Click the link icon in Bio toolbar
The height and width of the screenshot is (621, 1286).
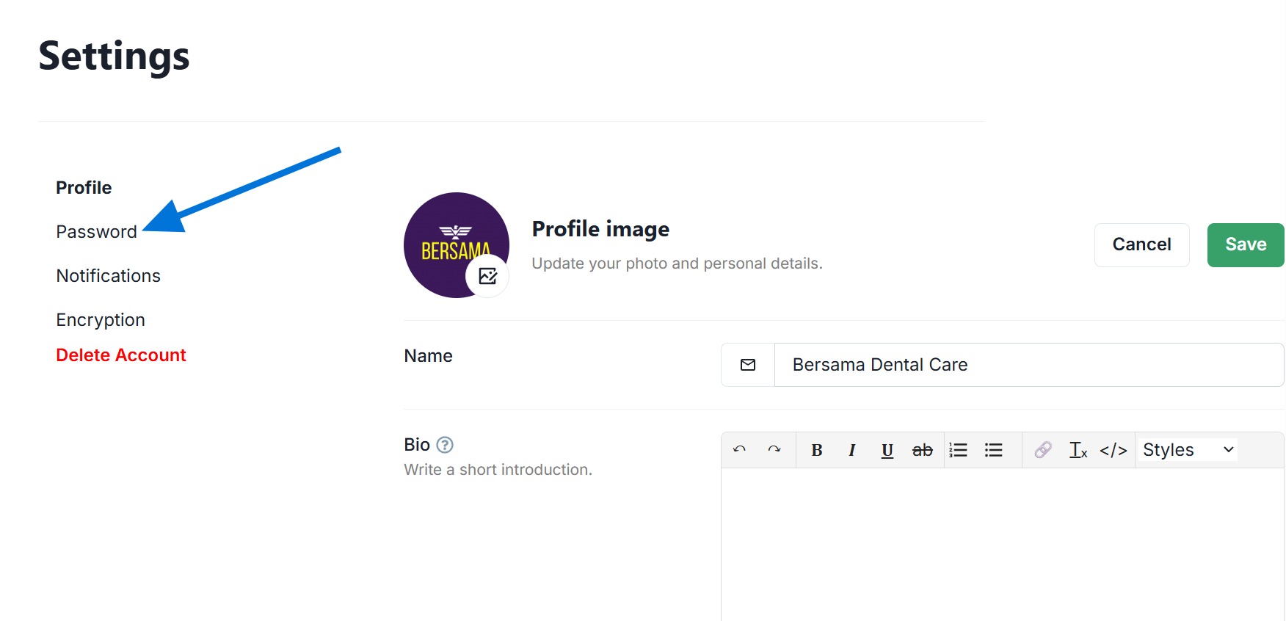(x=1042, y=450)
